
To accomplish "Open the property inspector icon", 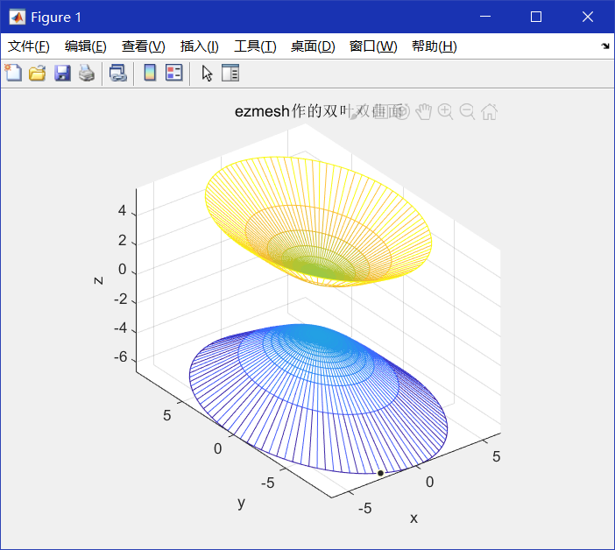I will click(x=230, y=73).
